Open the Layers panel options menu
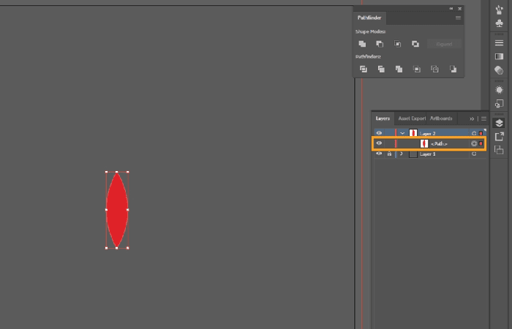512x329 pixels. click(483, 118)
